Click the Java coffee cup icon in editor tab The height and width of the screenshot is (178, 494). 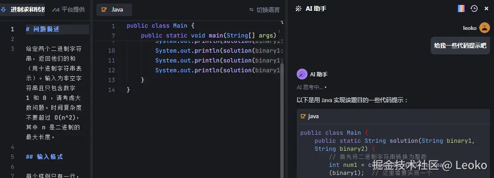104,10
